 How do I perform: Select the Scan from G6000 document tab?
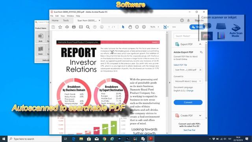coord(87,21)
